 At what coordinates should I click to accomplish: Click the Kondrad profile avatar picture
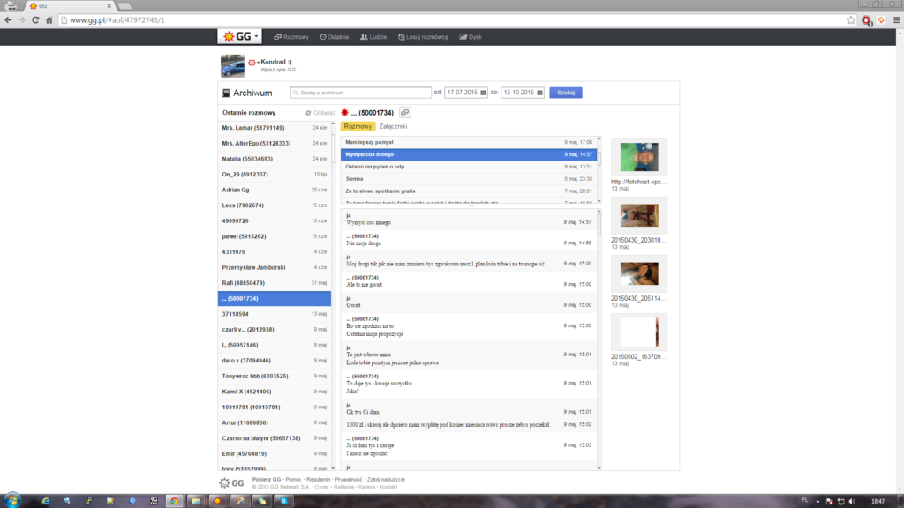(x=232, y=65)
